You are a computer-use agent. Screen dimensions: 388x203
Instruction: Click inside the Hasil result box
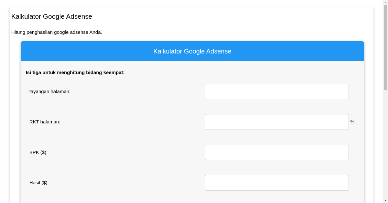click(276, 183)
